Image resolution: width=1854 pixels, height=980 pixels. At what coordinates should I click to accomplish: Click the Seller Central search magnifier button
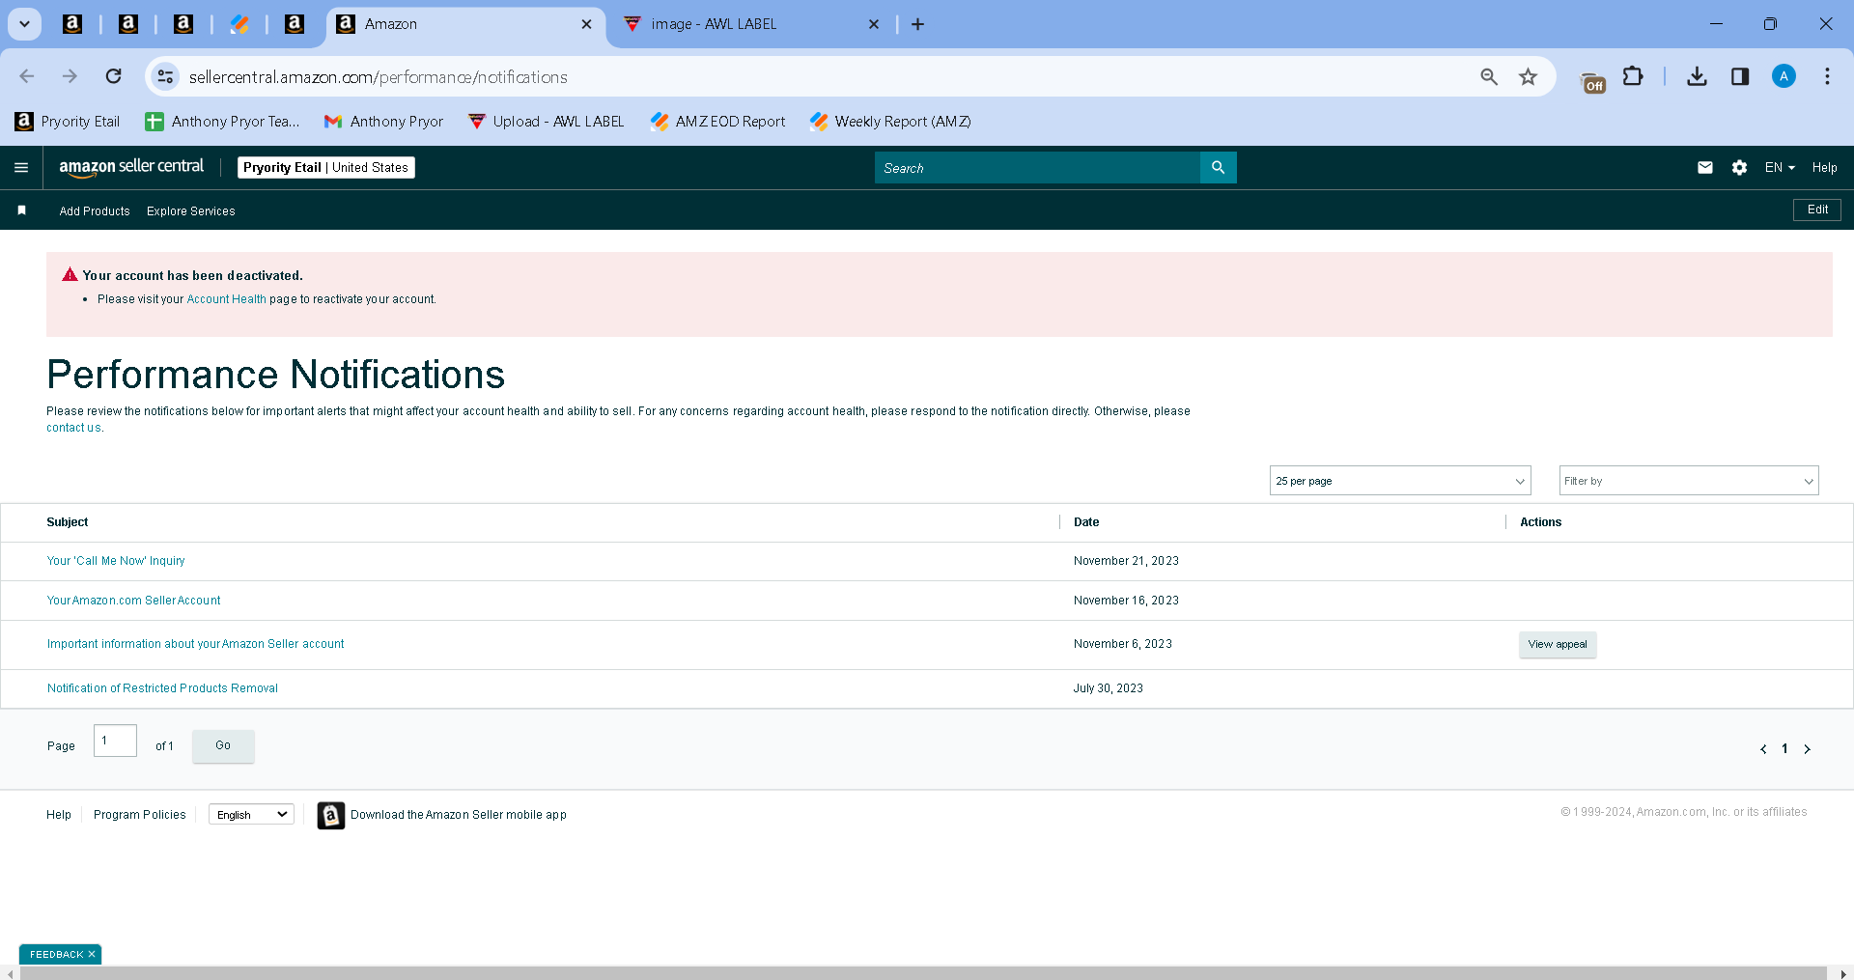[1219, 168]
